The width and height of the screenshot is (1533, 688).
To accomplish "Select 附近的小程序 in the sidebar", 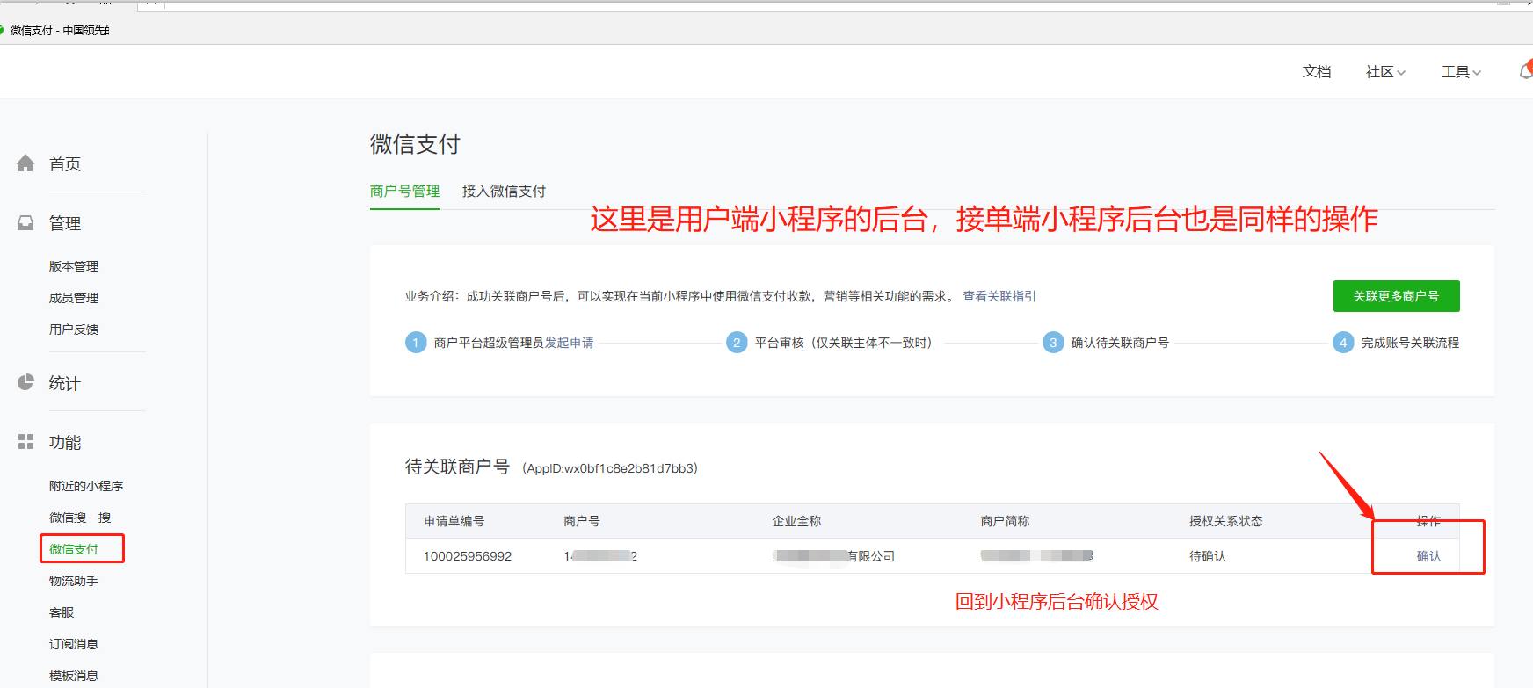I will (86, 486).
